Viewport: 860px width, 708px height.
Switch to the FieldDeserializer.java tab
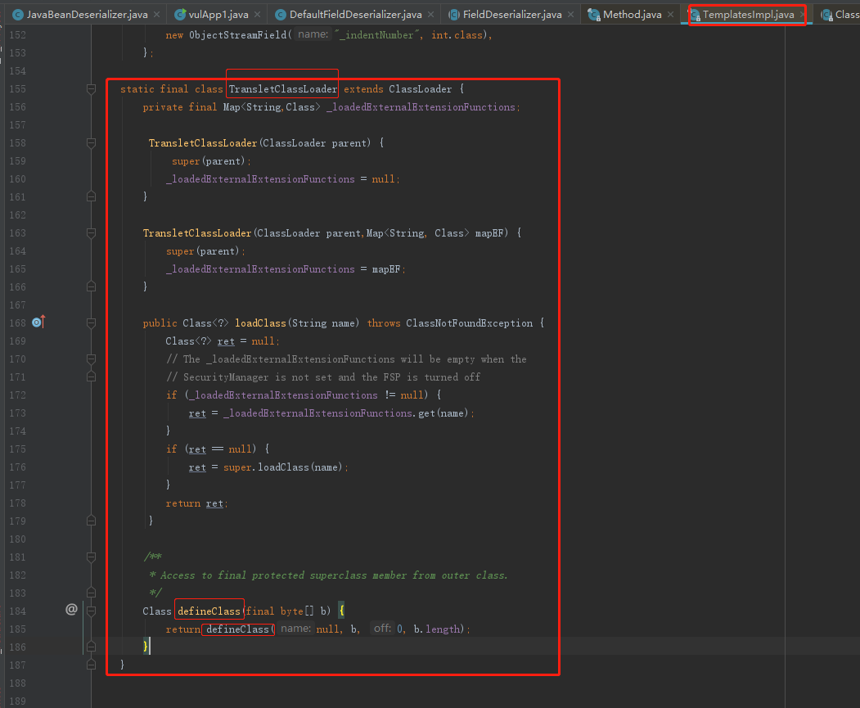(x=511, y=15)
